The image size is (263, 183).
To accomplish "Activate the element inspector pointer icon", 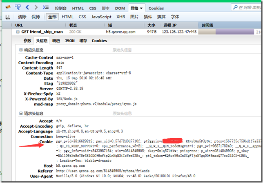I will click(x=18, y=7).
